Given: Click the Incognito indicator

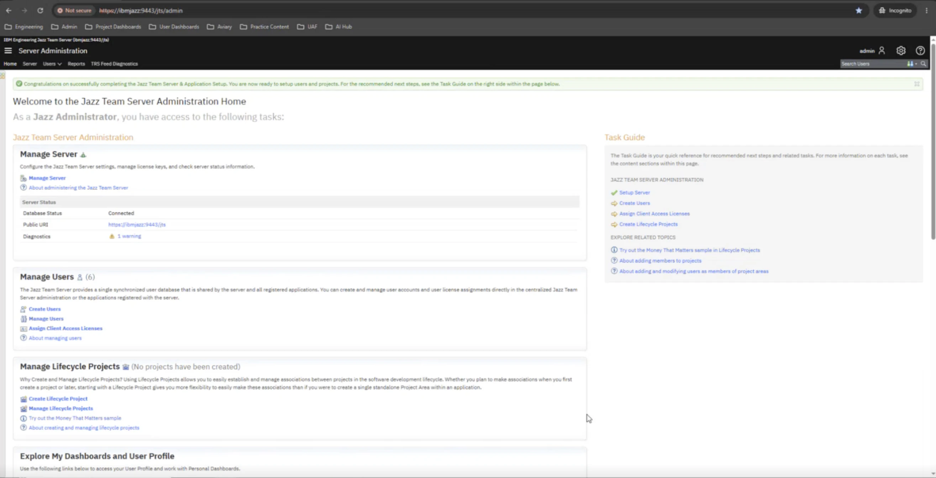Looking at the screenshot, I should pyautogui.click(x=895, y=11).
